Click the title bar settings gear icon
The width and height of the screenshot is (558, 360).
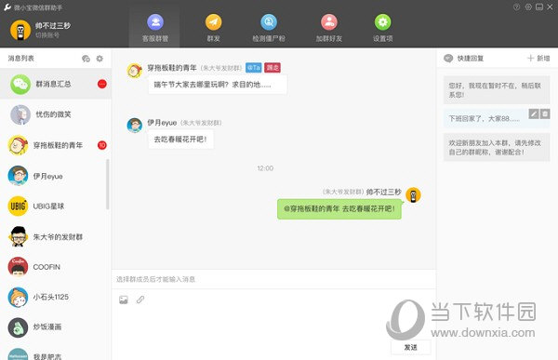click(528, 7)
